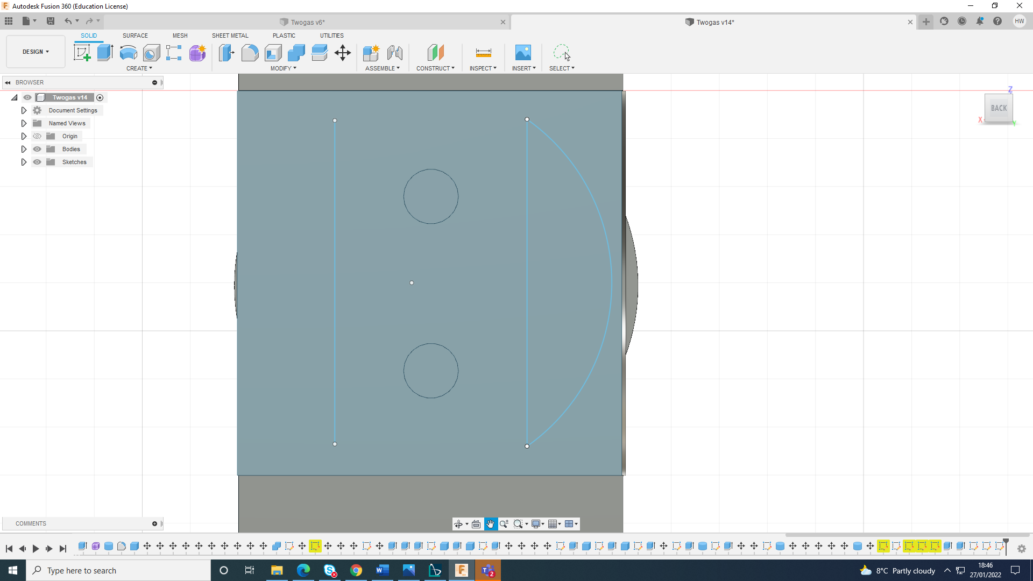Click the Fillet tool icon

[250, 53]
